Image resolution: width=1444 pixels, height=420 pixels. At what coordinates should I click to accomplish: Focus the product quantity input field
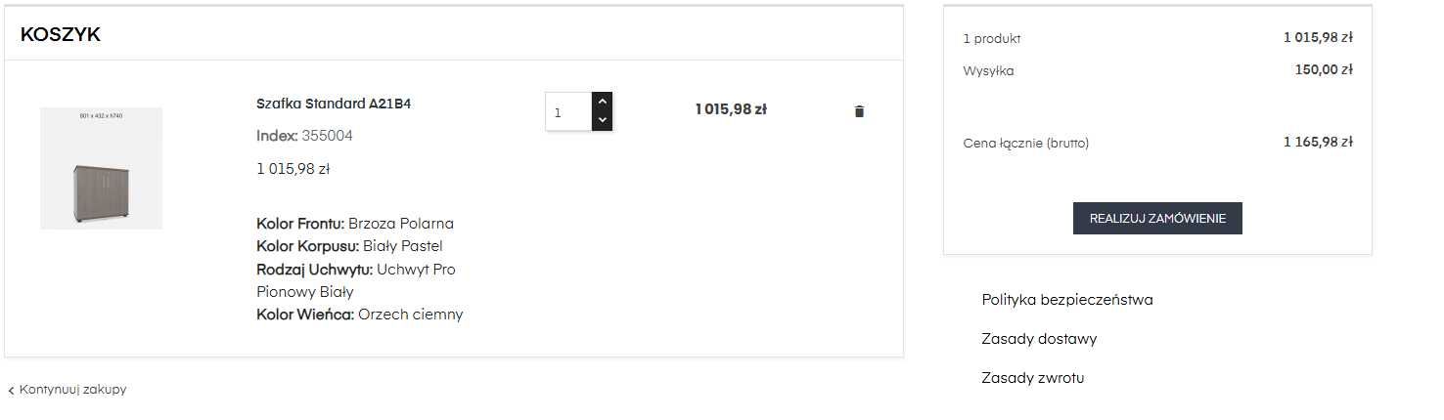pos(568,112)
